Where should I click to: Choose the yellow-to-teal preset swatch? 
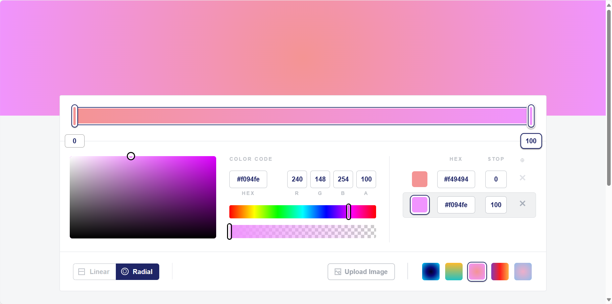pyautogui.click(x=454, y=271)
